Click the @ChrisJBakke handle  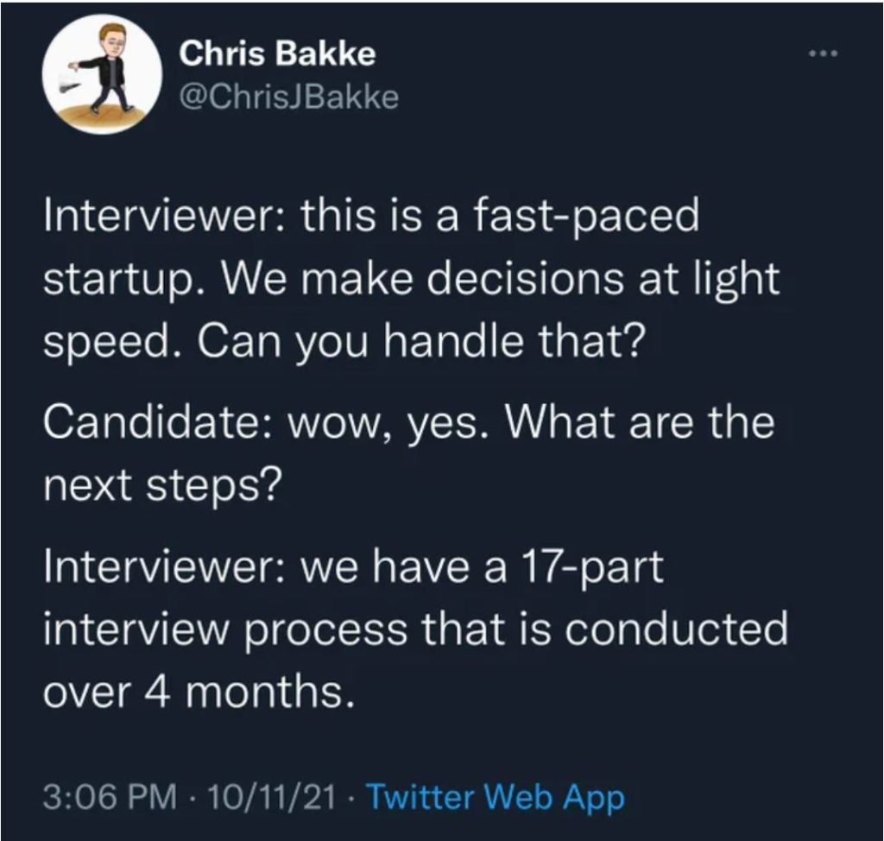288,97
